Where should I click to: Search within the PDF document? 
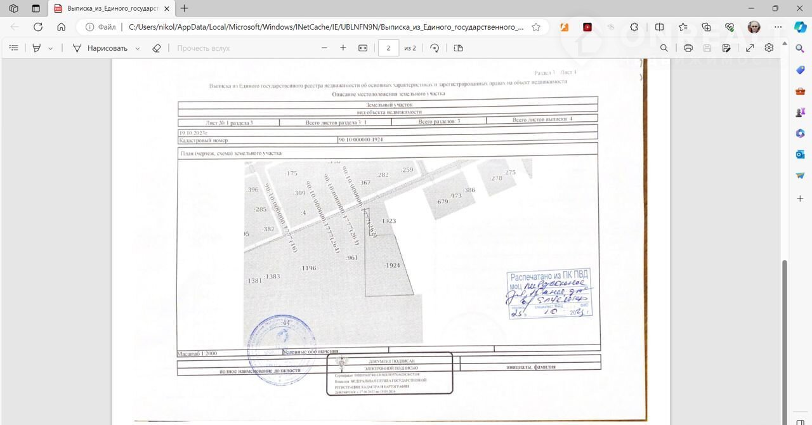tap(664, 48)
